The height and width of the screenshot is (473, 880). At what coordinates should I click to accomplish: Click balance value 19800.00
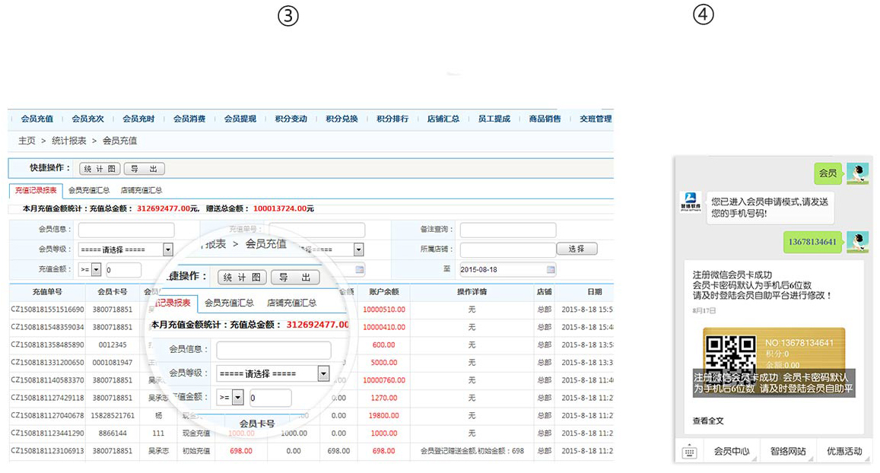tap(384, 416)
